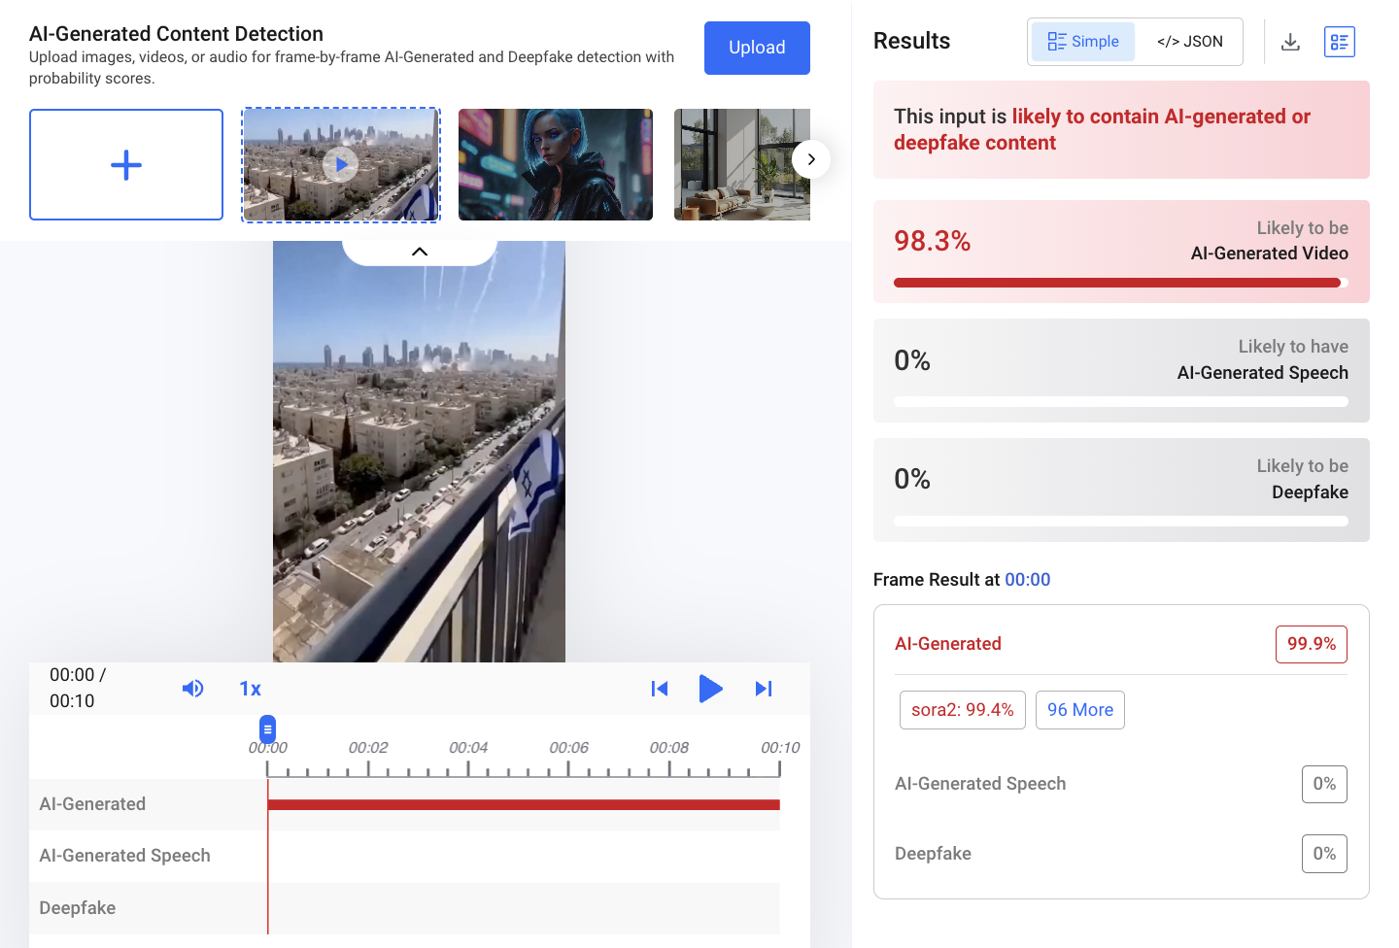
Task: Click the timeline playhead handle
Action: [268, 728]
